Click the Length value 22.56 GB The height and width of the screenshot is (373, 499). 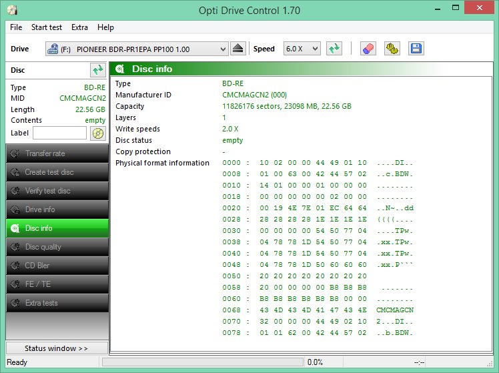tap(90, 109)
